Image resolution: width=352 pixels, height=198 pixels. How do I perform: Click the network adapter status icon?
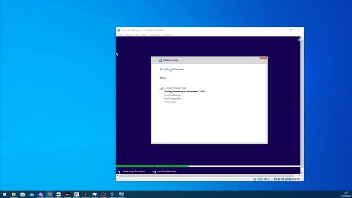point(265,179)
